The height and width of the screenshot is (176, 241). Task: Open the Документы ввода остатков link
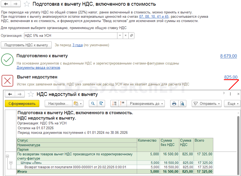[38, 68]
